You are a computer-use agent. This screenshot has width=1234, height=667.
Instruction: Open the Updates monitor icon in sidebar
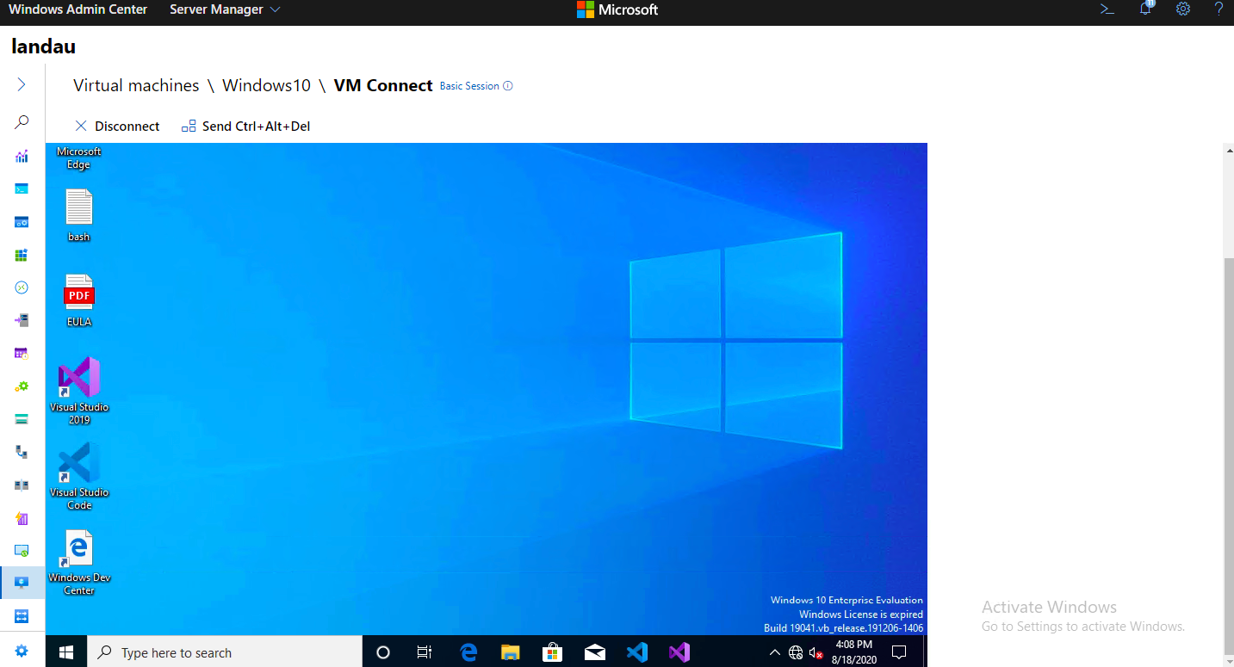click(22, 551)
